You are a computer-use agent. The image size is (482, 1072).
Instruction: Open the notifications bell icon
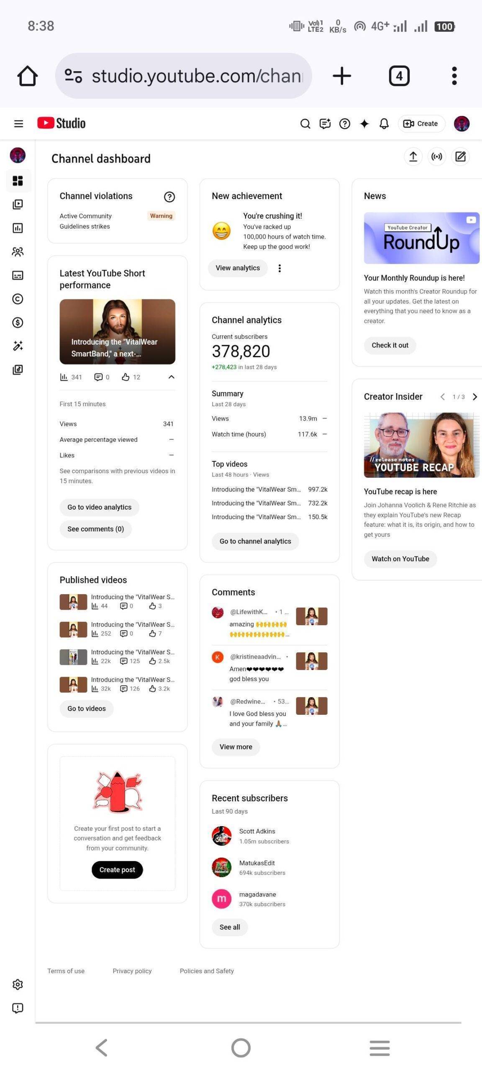click(x=384, y=124)
